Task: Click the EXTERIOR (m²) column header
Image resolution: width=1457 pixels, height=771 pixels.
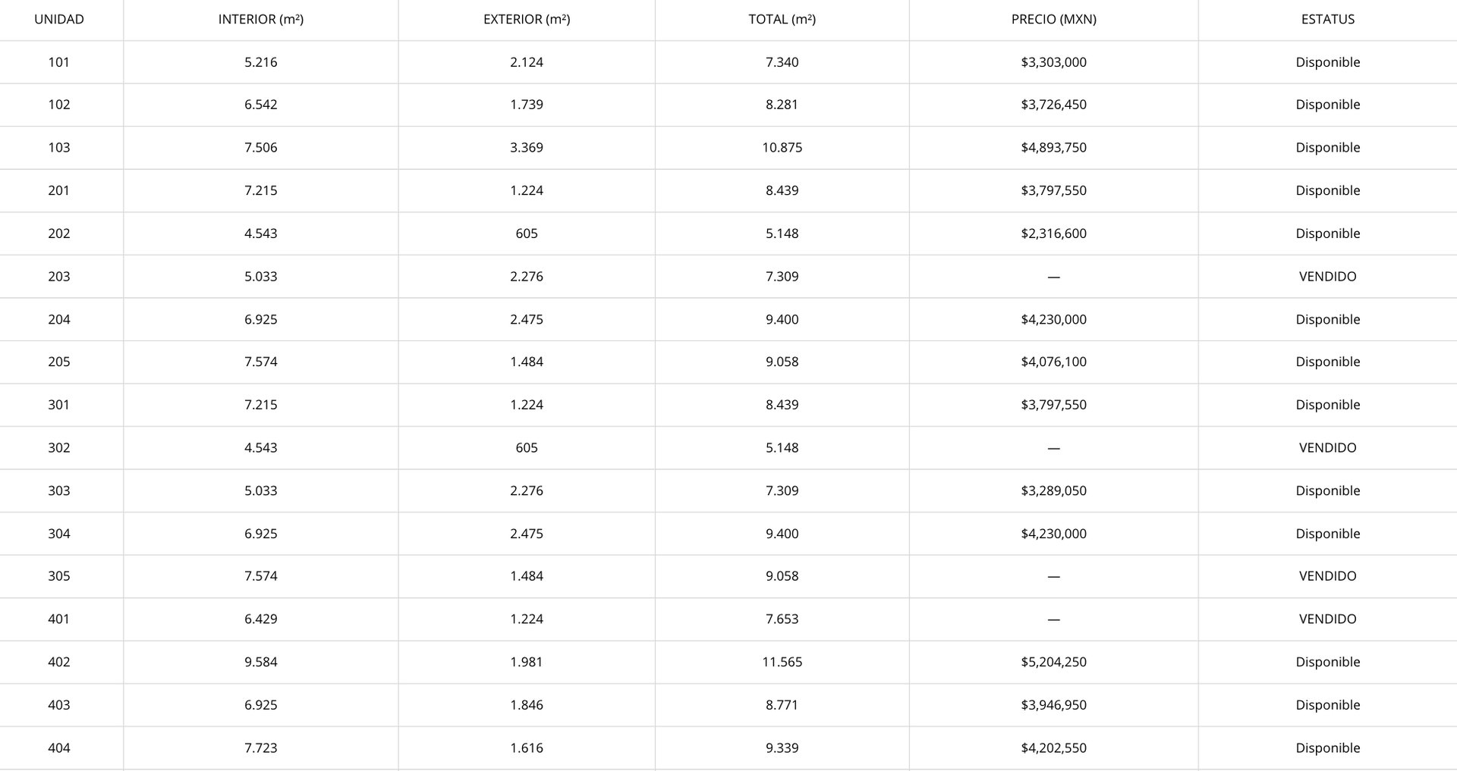Action: 526,20
